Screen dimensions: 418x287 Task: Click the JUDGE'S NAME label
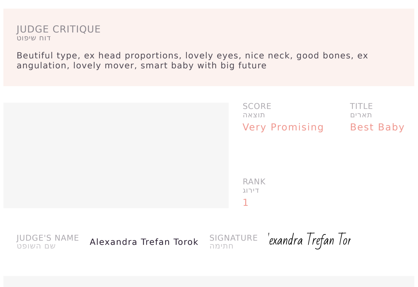pyautogui.click(x=48, y=238)
